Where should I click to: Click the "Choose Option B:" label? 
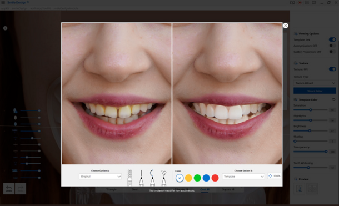click(x=243, y=170)
